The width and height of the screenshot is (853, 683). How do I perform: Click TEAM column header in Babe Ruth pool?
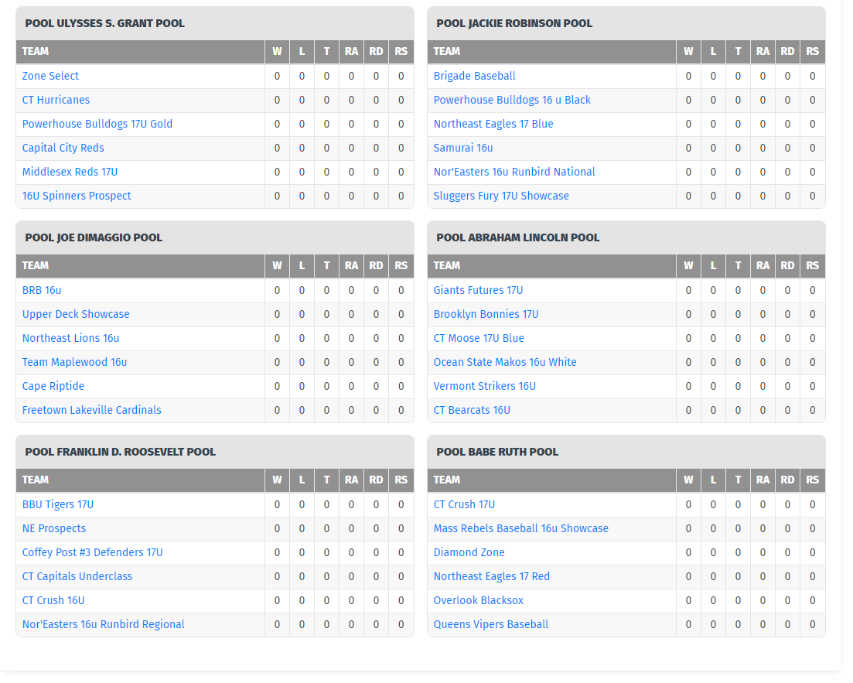(x=446, y=480)
